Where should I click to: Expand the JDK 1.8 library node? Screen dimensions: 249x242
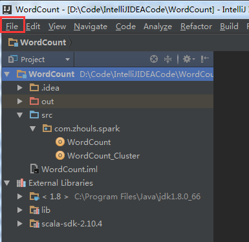point(20,197)
